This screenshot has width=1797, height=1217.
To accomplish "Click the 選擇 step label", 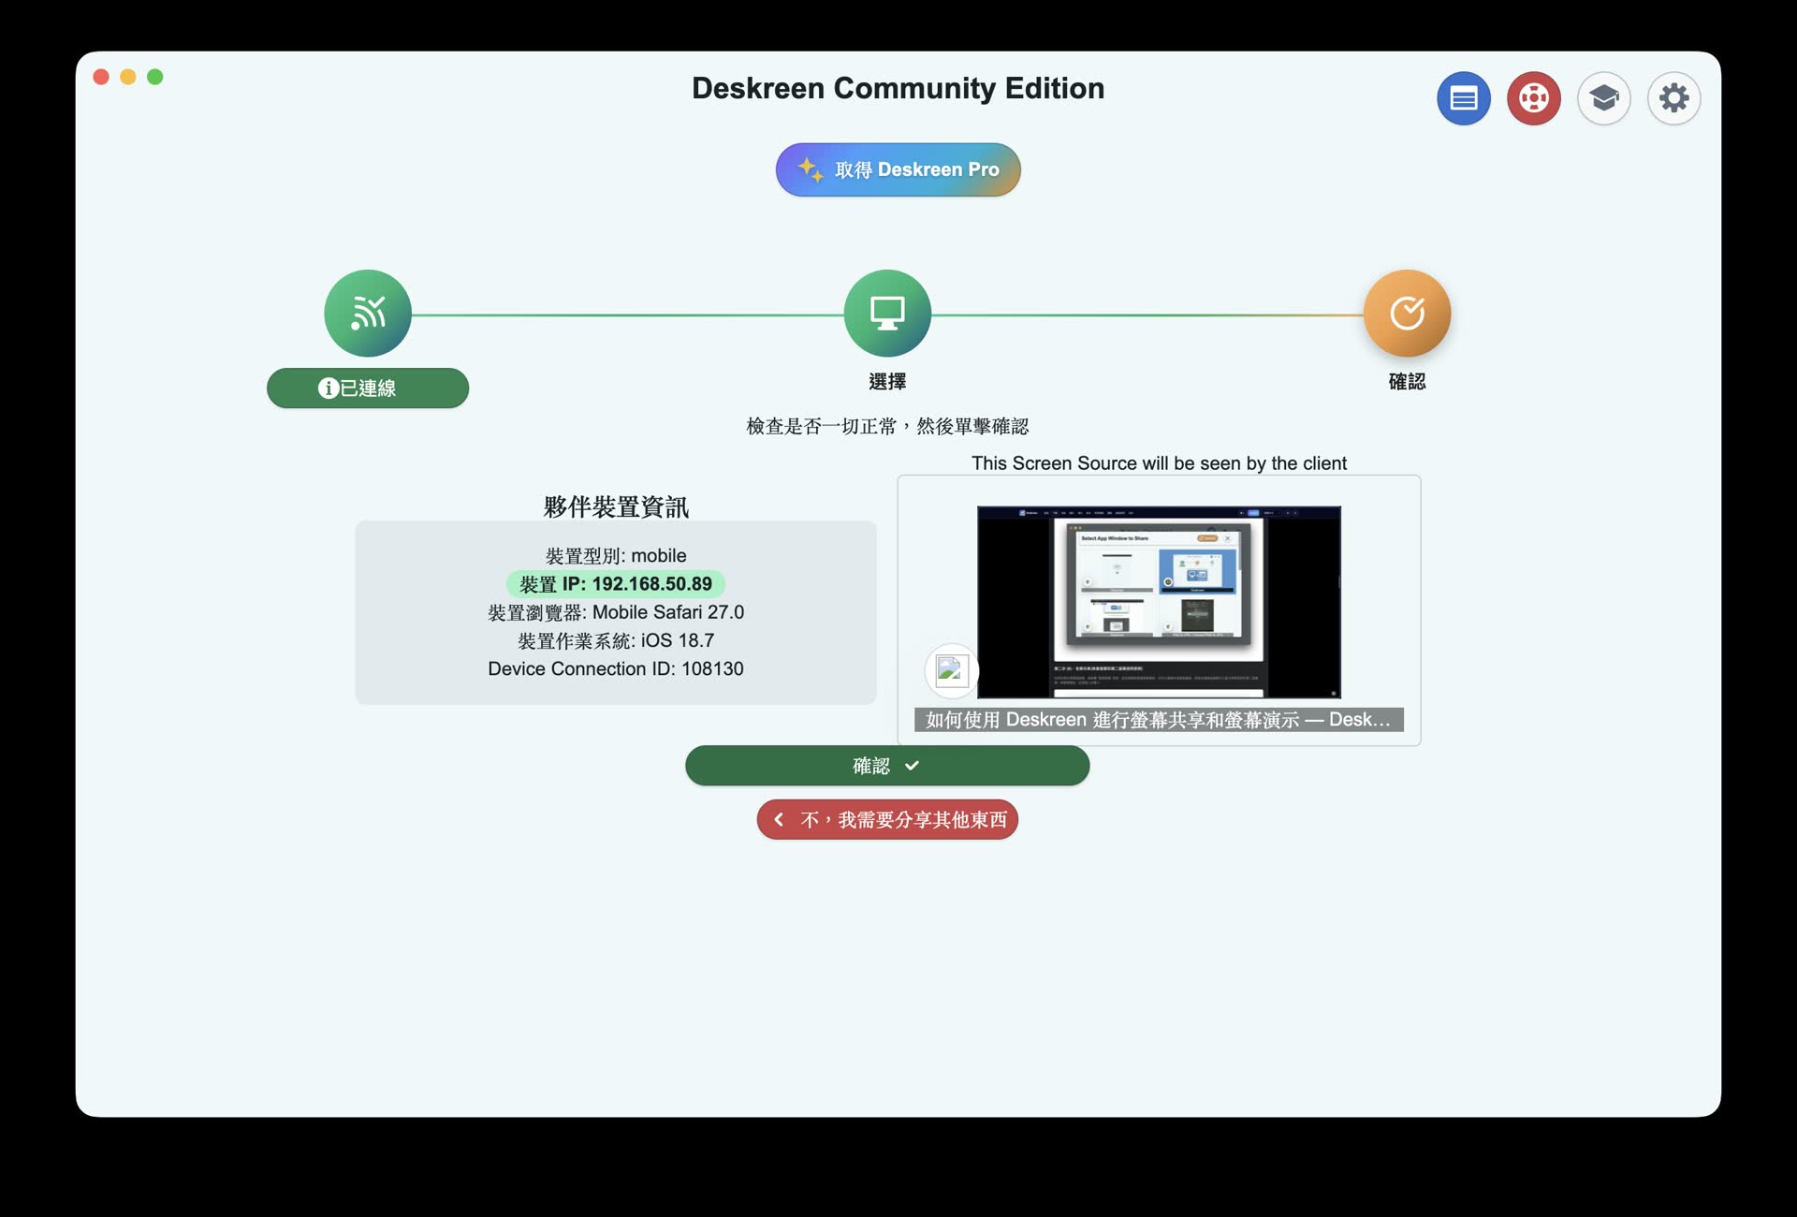I will point(887,381).
